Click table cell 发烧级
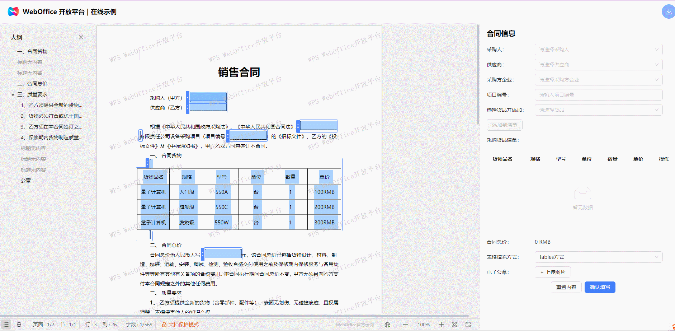The image size is (675, 331). click(x=187, y=223)
